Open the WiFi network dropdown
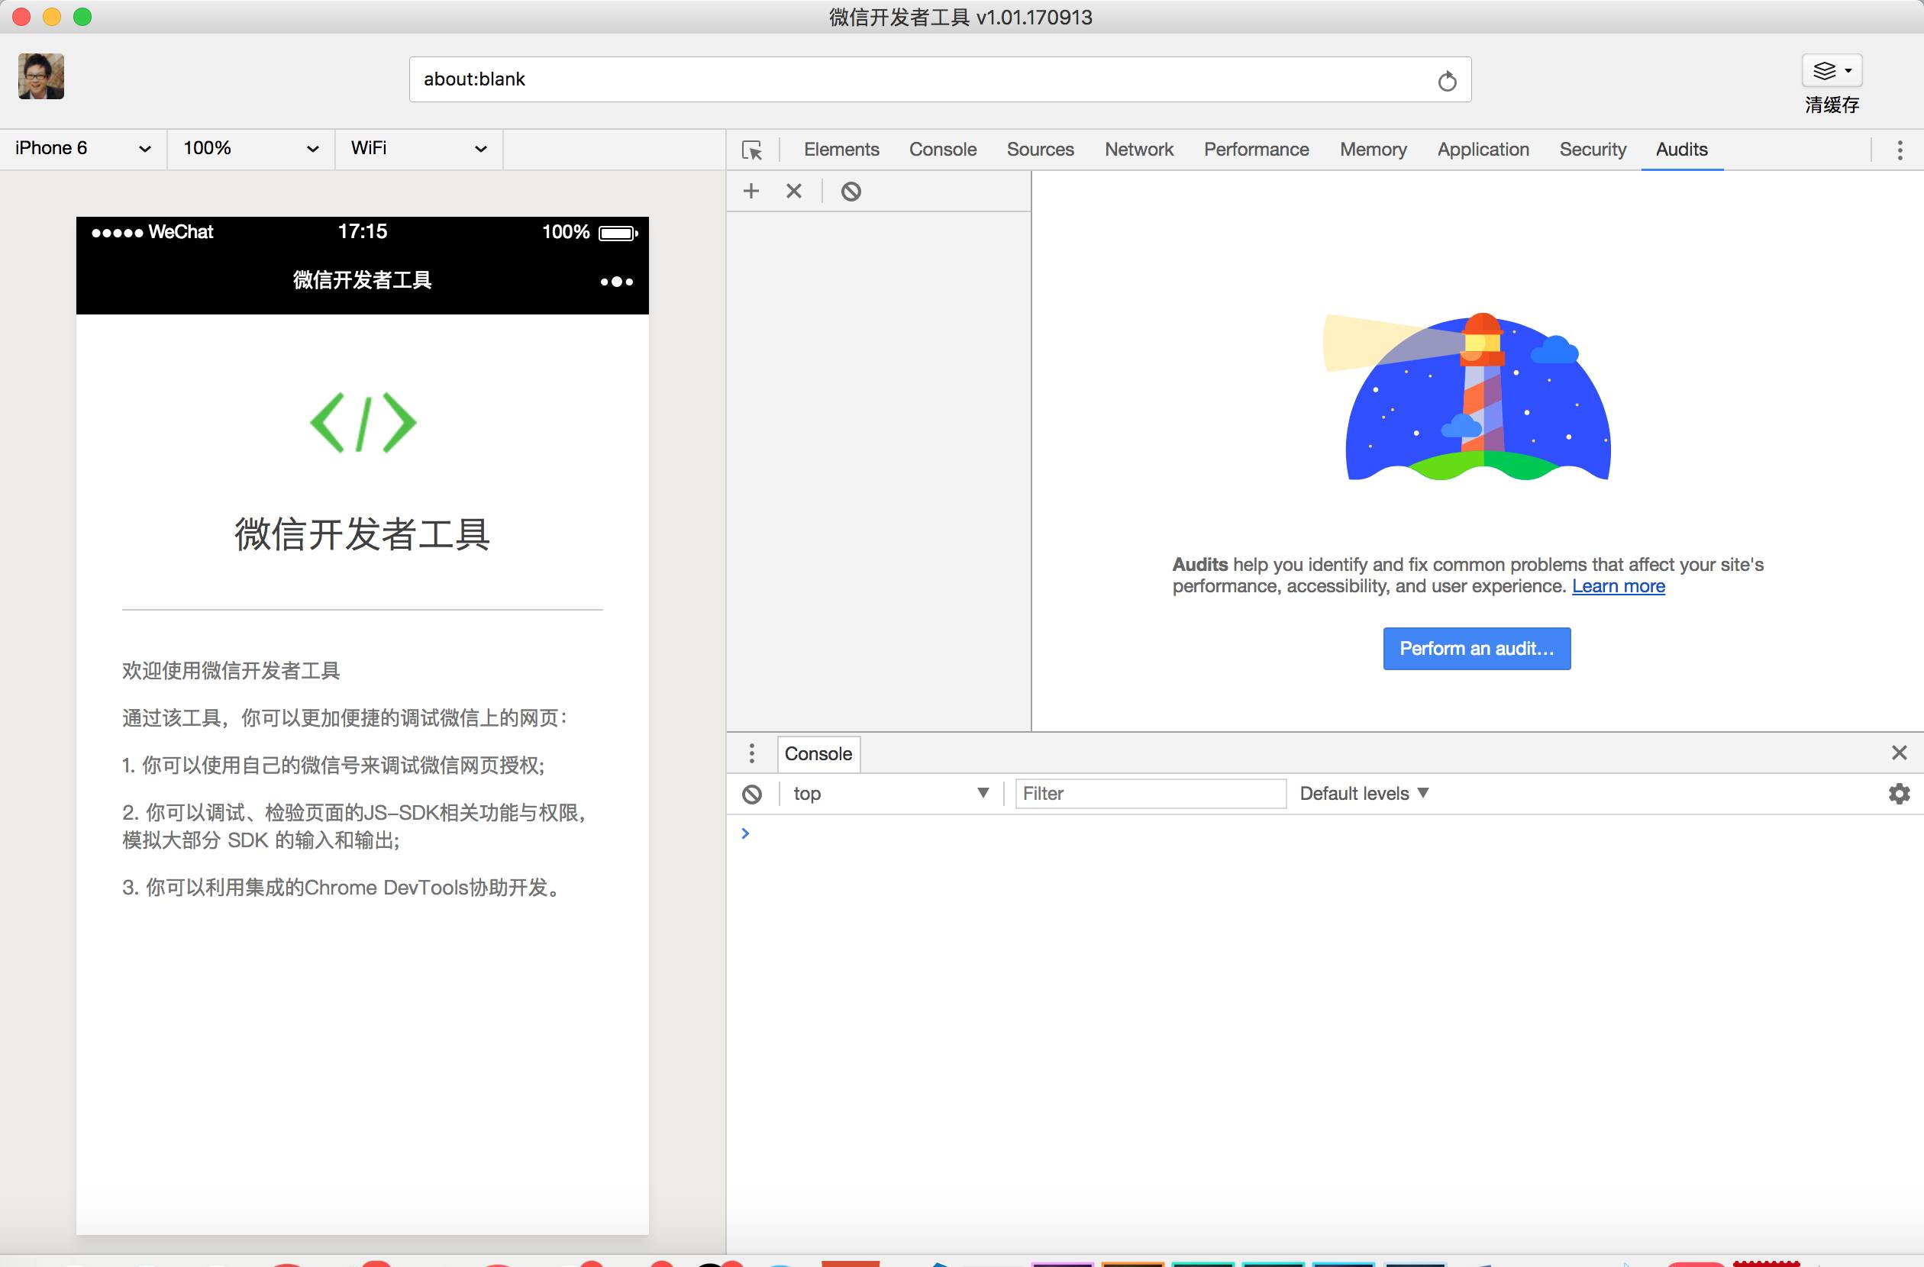This screenshot has height=1267, width=1924. coord(418,149)
